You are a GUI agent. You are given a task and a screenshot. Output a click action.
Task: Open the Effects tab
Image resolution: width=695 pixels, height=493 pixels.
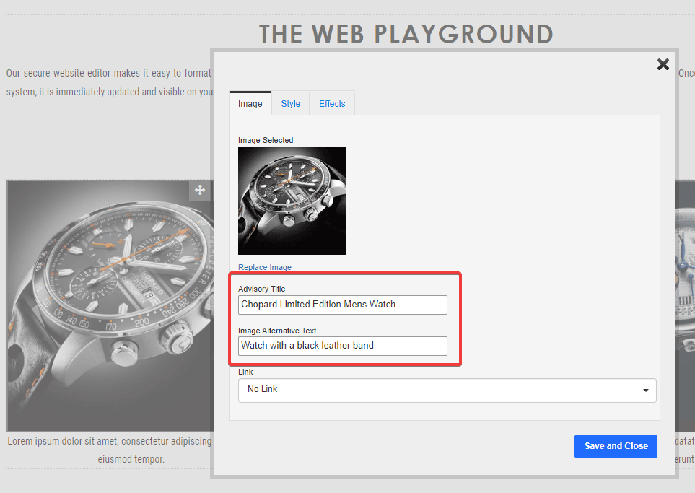point(331,103)
